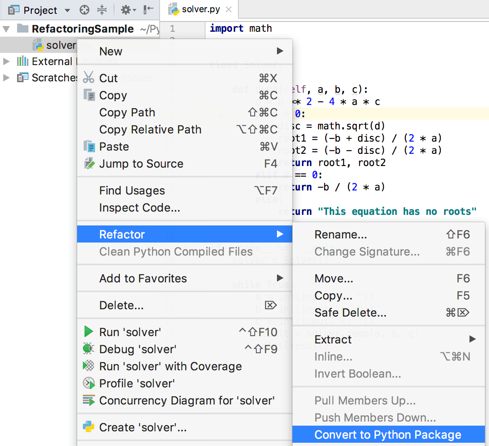Expand the External Libraries node
Image resolution: width=489 pixels, height=446 pixels.
tap(6, 61)
